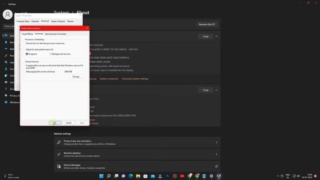Open the taskbar clock and date
320x180 pixels.
coord(307,176)
